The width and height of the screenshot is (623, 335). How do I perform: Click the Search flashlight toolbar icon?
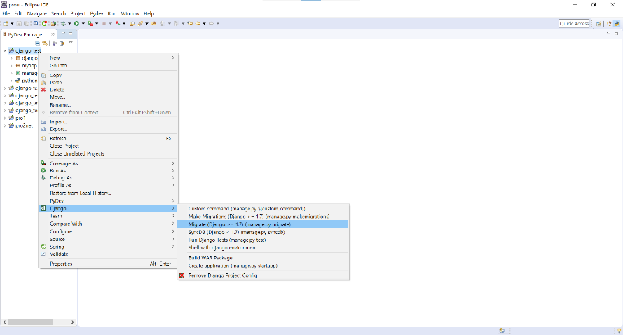point(140,23)
